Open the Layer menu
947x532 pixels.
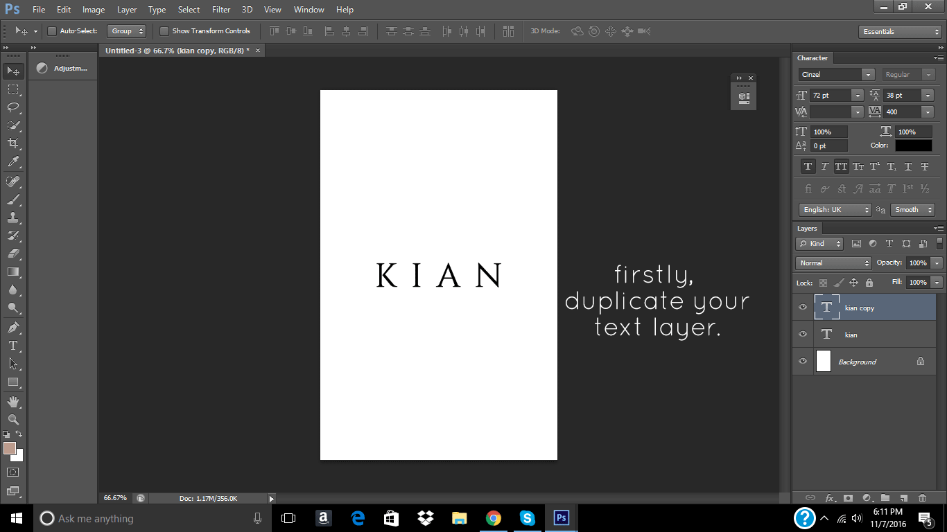[127, 10]
